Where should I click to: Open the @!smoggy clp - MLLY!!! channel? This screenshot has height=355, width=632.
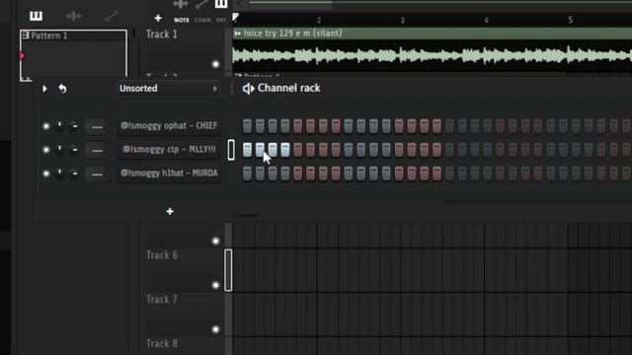tap(169, 149)
